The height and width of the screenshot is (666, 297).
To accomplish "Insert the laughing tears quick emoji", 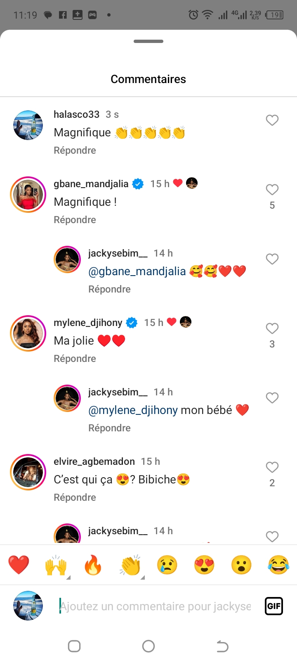I will tap(278, 565).
